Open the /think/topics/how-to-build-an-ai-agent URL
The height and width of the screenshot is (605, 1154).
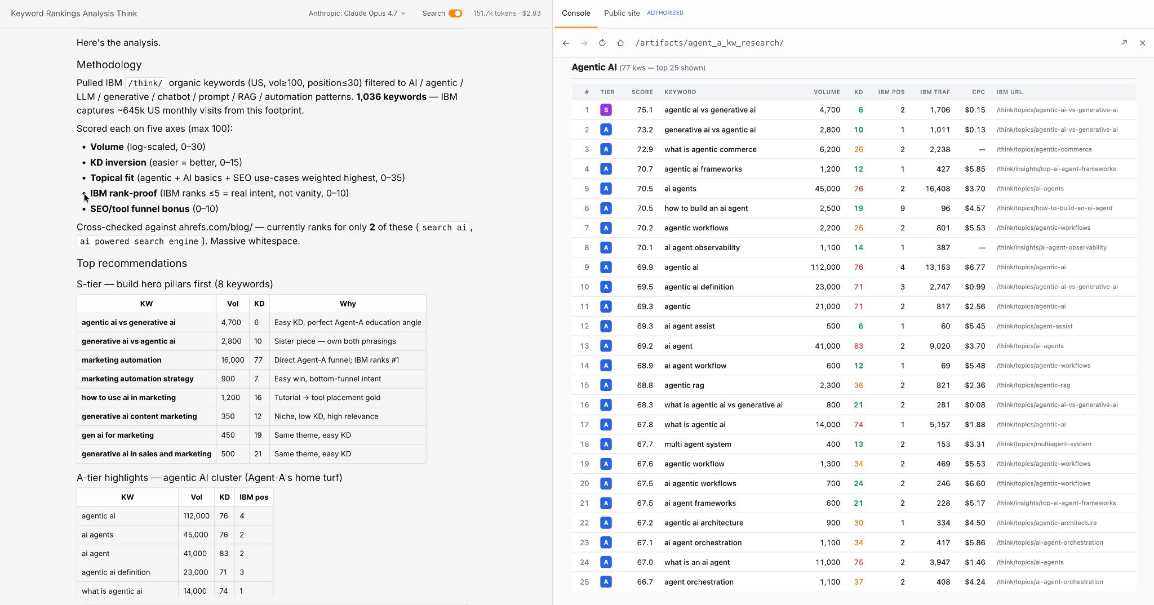coord(1054,208)
